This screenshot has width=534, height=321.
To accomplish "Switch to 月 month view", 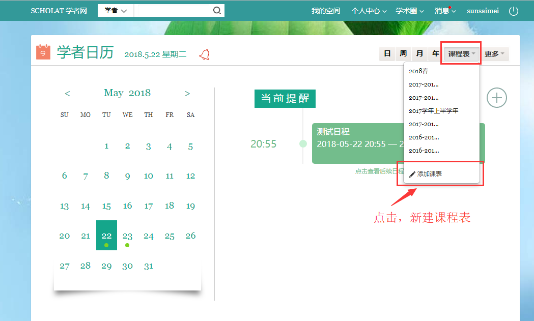I will 419,54.
